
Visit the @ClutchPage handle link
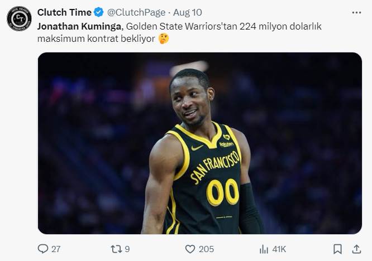[136, 12]
